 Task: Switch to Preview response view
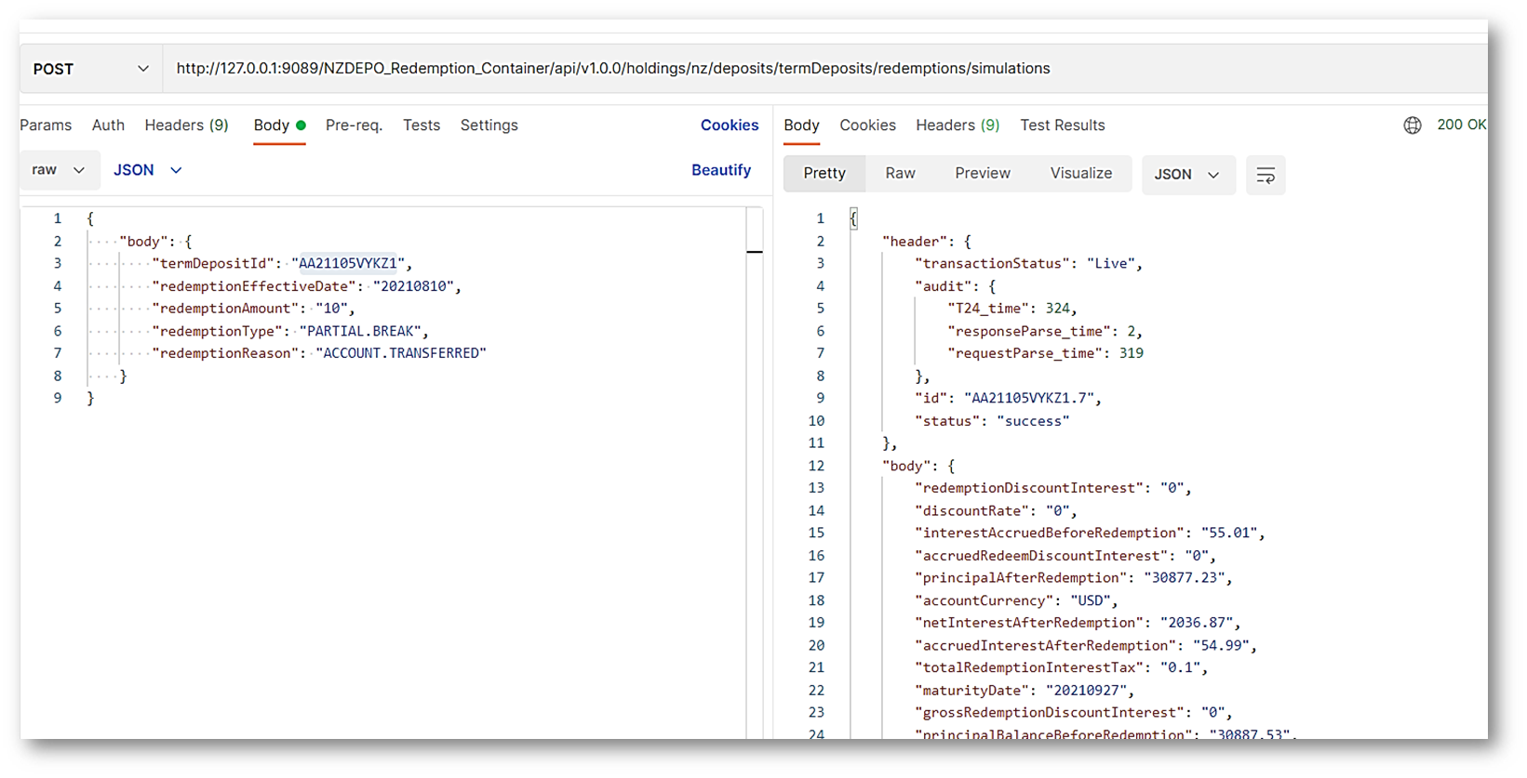pos(982,174)
